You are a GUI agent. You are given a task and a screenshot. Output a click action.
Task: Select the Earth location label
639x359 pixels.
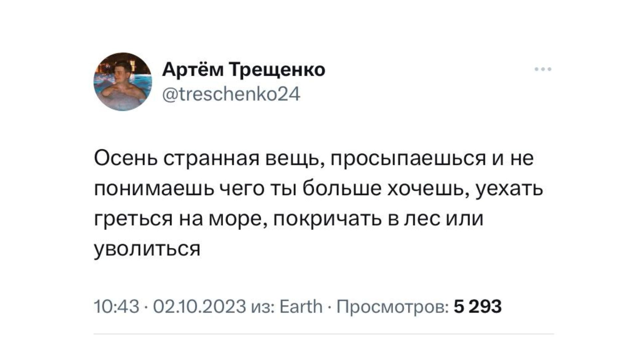[301, 306]
